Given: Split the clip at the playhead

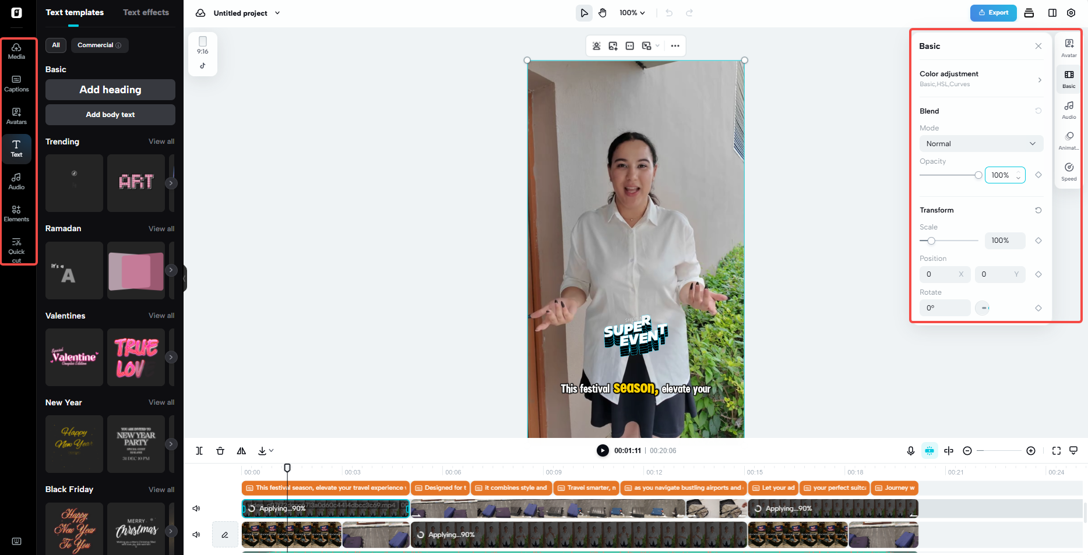Looking at the screenshot, I should [199, 450].
